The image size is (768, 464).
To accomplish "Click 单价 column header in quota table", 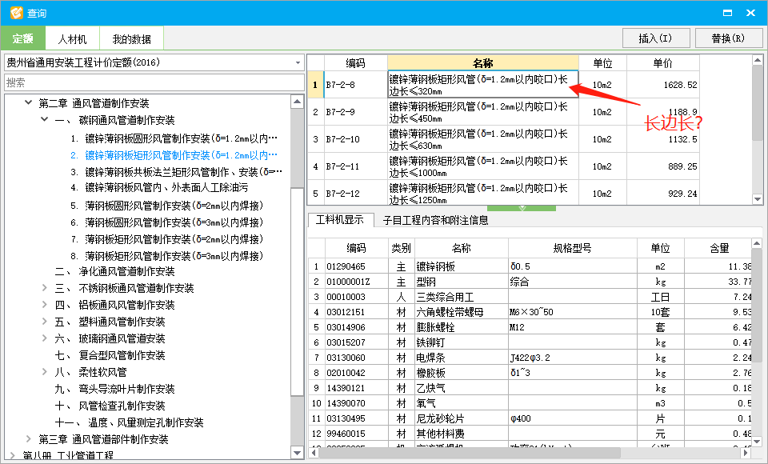I will [x=663, y=62].
